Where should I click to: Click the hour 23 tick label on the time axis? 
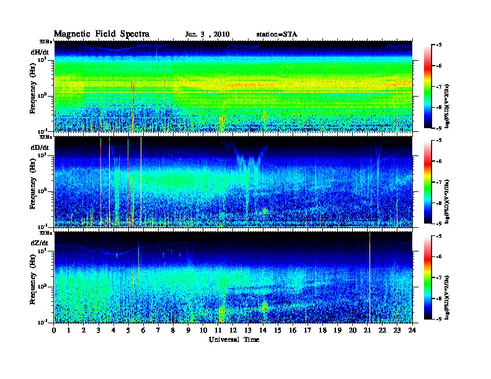coord(397,330)
